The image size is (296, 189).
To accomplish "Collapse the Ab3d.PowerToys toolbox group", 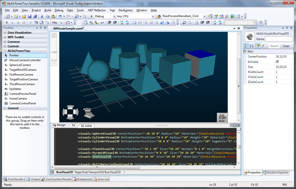I will pos(5,51).
